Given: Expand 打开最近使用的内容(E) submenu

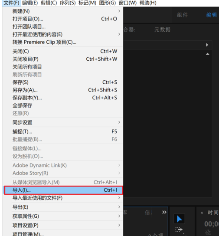Looking at the screenshot, I should (x=63, y=34).
